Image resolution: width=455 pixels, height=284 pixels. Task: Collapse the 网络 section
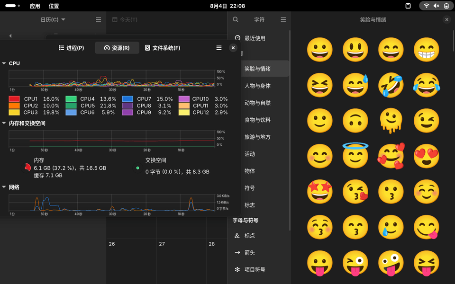click(x=4, y=187)
